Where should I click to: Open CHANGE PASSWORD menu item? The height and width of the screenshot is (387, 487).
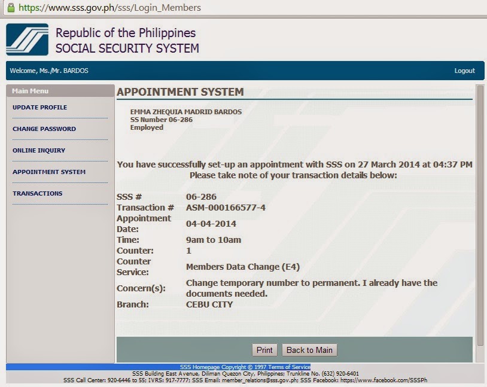(44, 129)
